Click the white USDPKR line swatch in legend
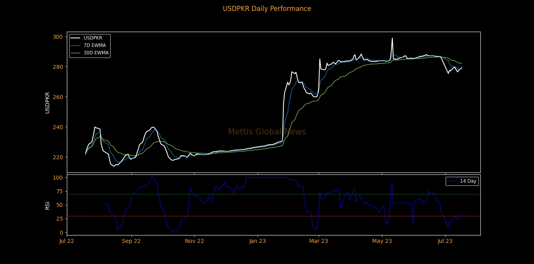The width and height of the screenshot is (534, 264). click(76, 38)
